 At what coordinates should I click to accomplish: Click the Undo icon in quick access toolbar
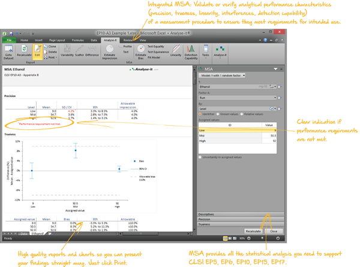click(17, 34)
